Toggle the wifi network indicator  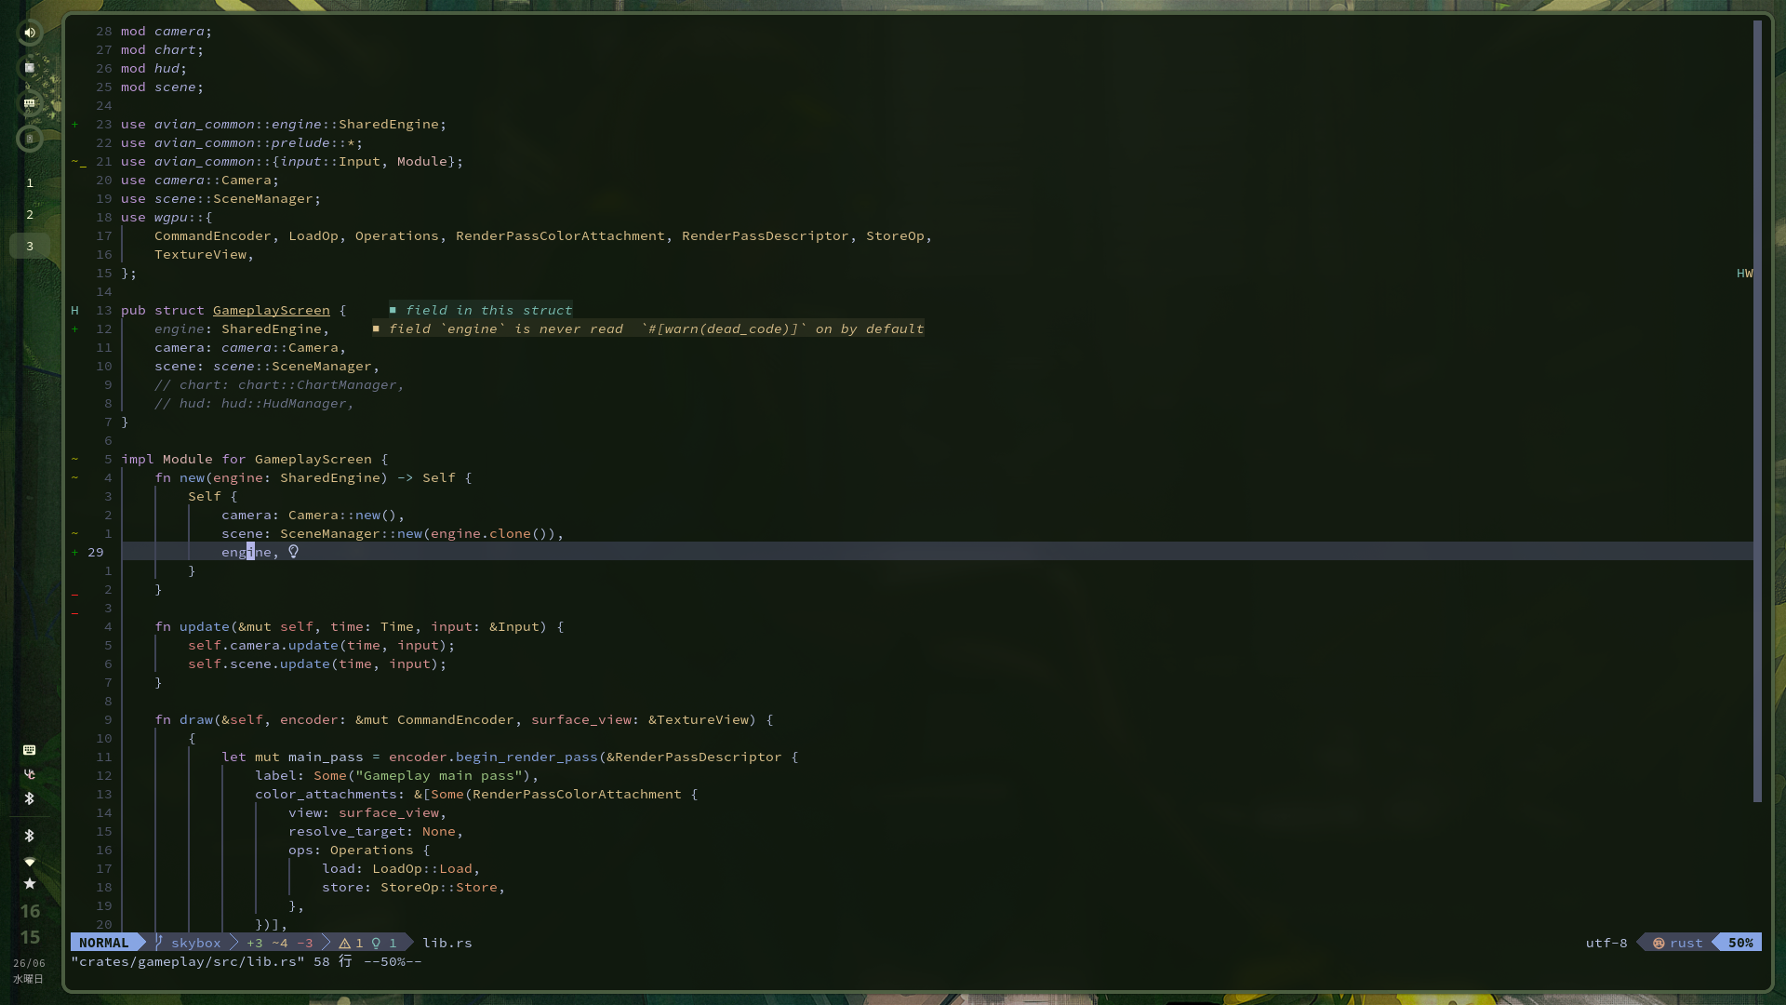(x=30, y=861)
